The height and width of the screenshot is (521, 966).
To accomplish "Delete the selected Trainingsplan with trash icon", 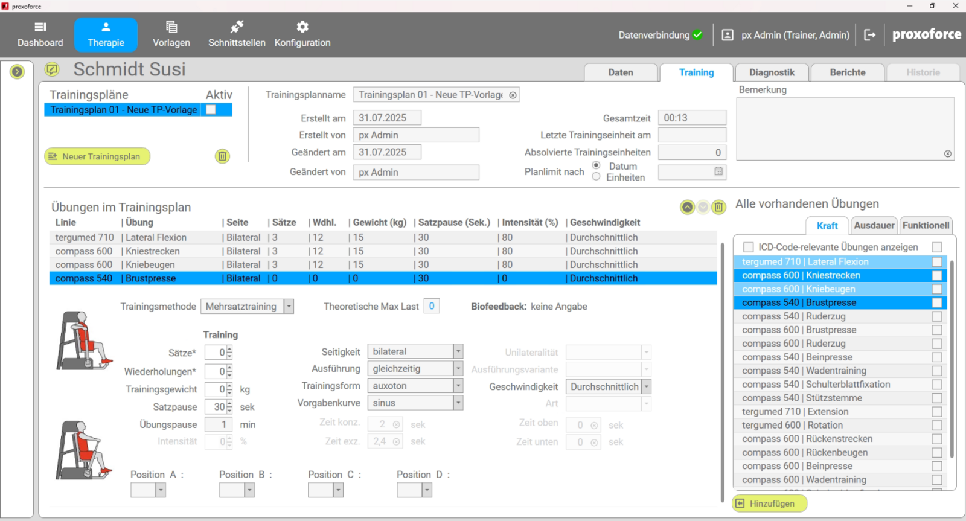I will point(222,156).
